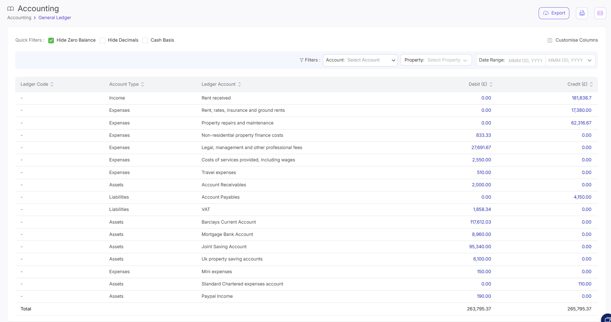611x322 pixels.
Task: Open Travel expenses debit 510.00
Action: [484, 173]
